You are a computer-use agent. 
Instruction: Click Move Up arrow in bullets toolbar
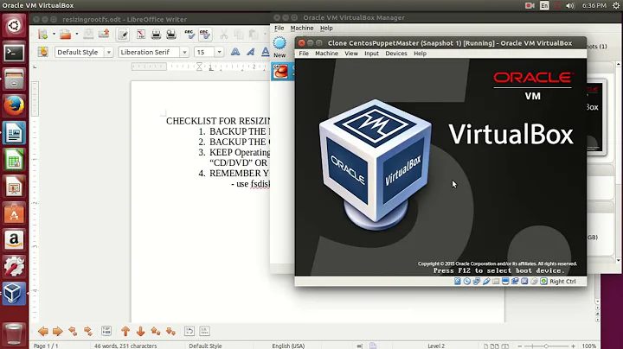coord(125,331)
